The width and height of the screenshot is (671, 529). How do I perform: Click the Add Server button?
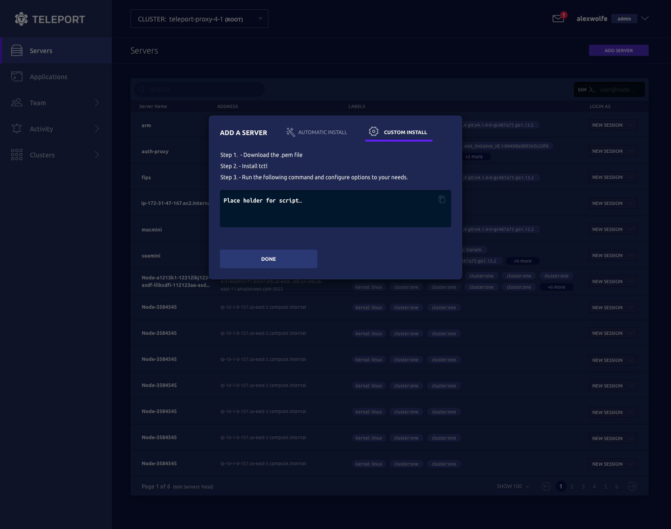click(618, 50)
